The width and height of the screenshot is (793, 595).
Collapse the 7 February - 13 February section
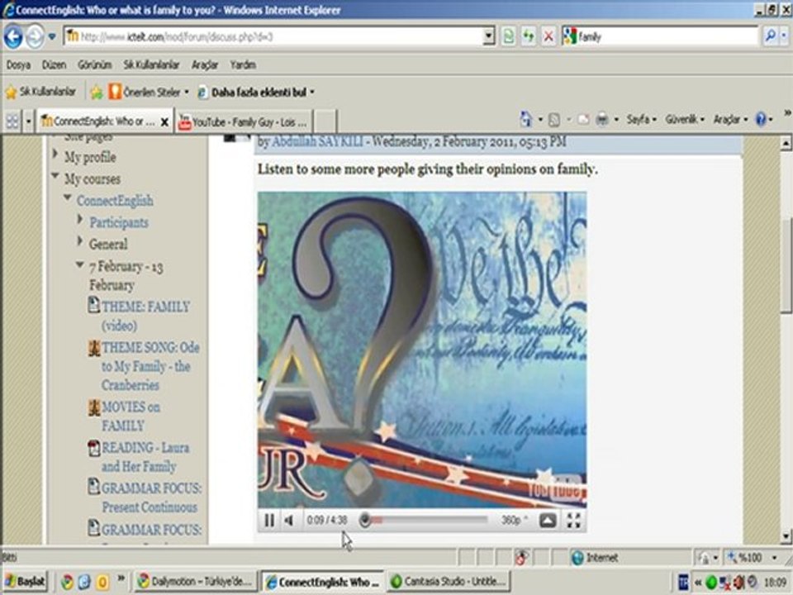[x=80, y=264]
